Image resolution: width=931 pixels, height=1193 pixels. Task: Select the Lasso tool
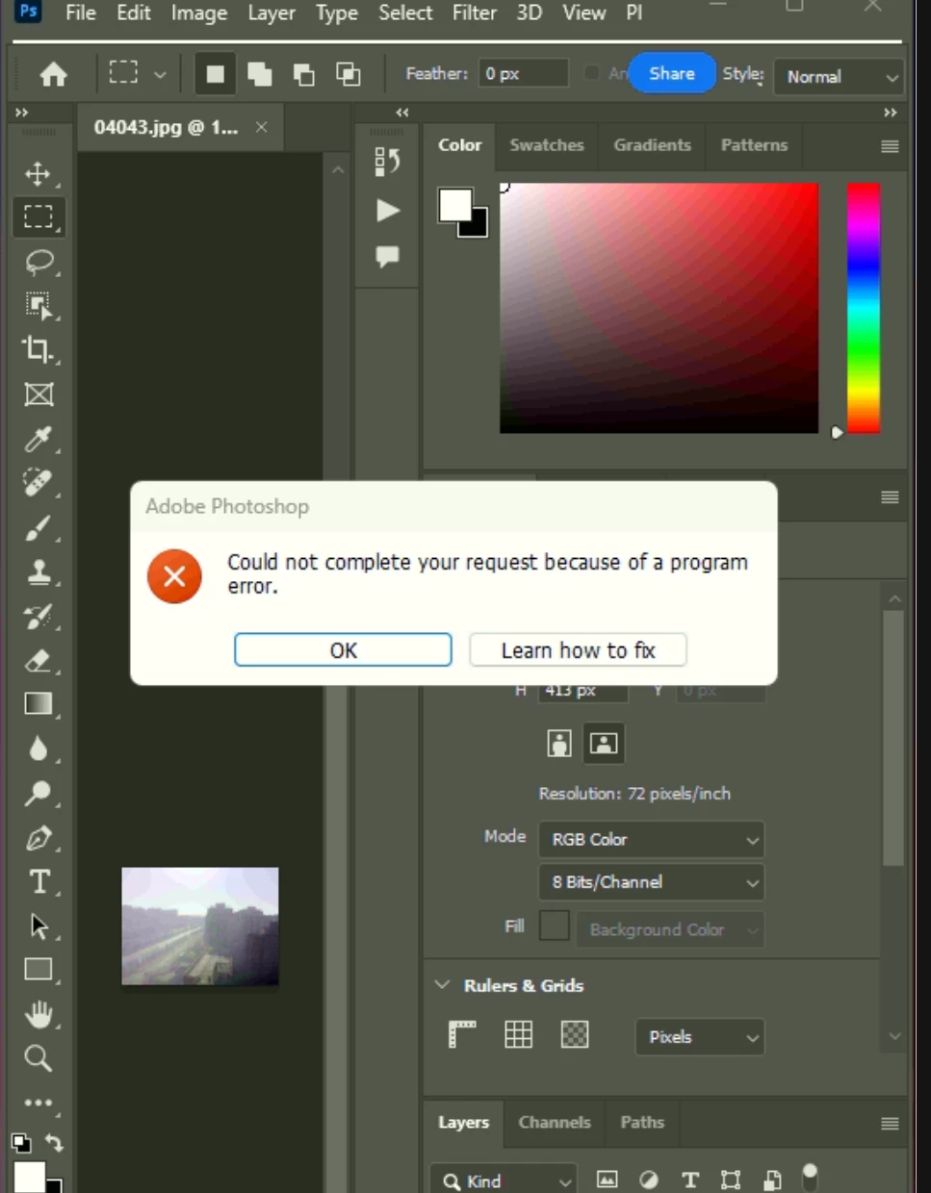click(x=39, y=262)
